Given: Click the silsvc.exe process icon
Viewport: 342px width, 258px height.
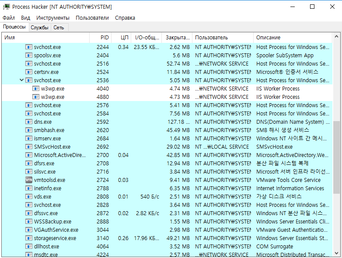Looking at the screenshot, I should (x=29, y=172).
